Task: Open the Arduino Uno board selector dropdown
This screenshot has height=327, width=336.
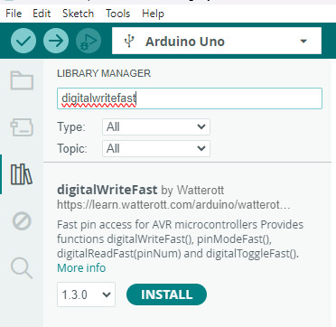Action: (217, 41)
